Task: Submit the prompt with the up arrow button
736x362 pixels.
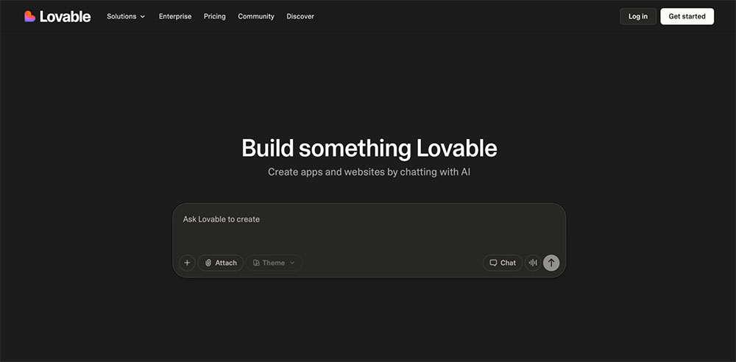Action: coord(551,263)
